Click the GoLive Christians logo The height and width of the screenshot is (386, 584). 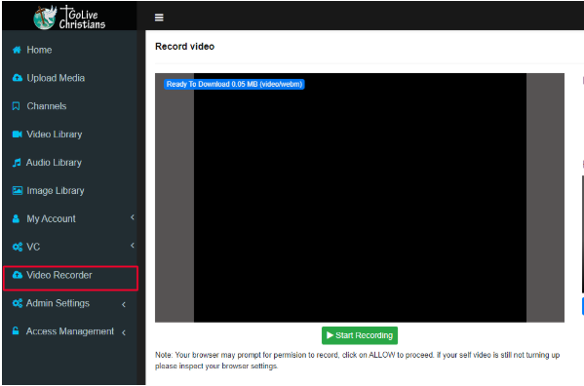(x=69, y=17)
